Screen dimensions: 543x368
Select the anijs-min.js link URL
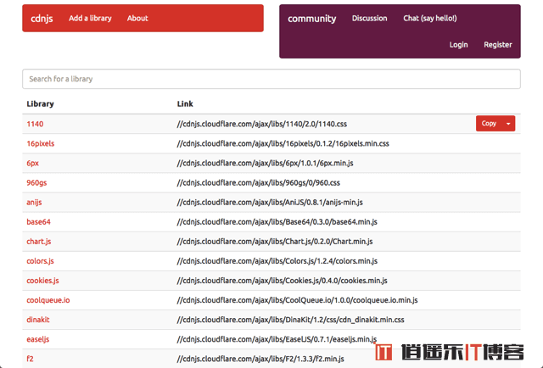(270, 202)
